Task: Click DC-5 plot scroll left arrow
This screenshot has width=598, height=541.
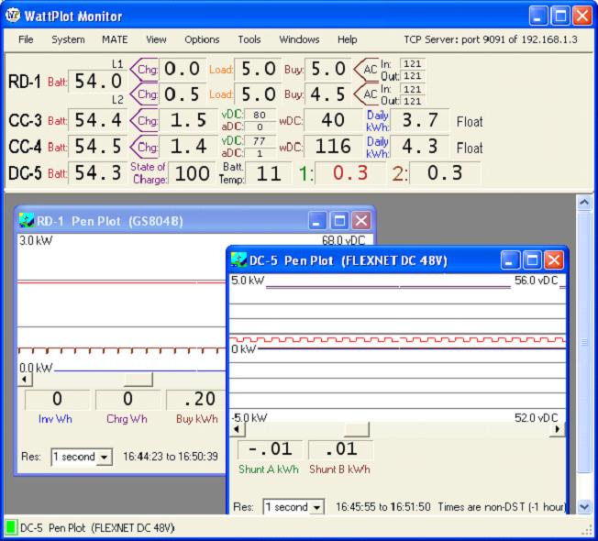Action: [x=238, y=429]
